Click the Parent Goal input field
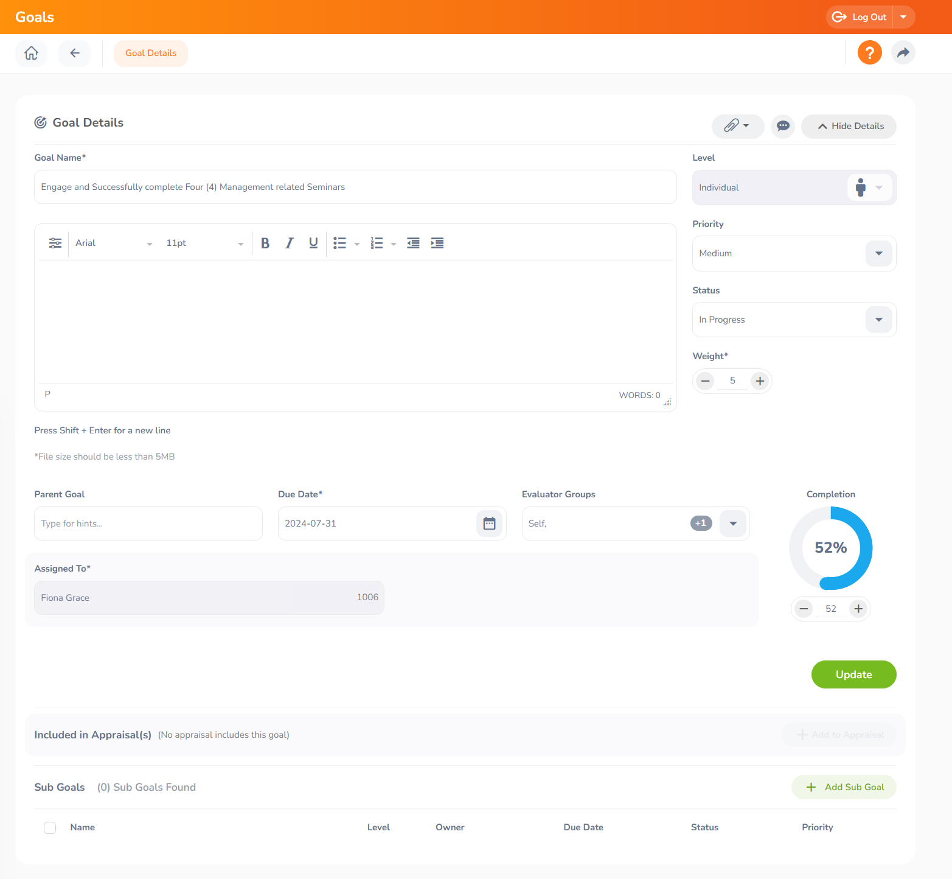Image resolution: width=952 pixels, height=879 pixels. 148,524
